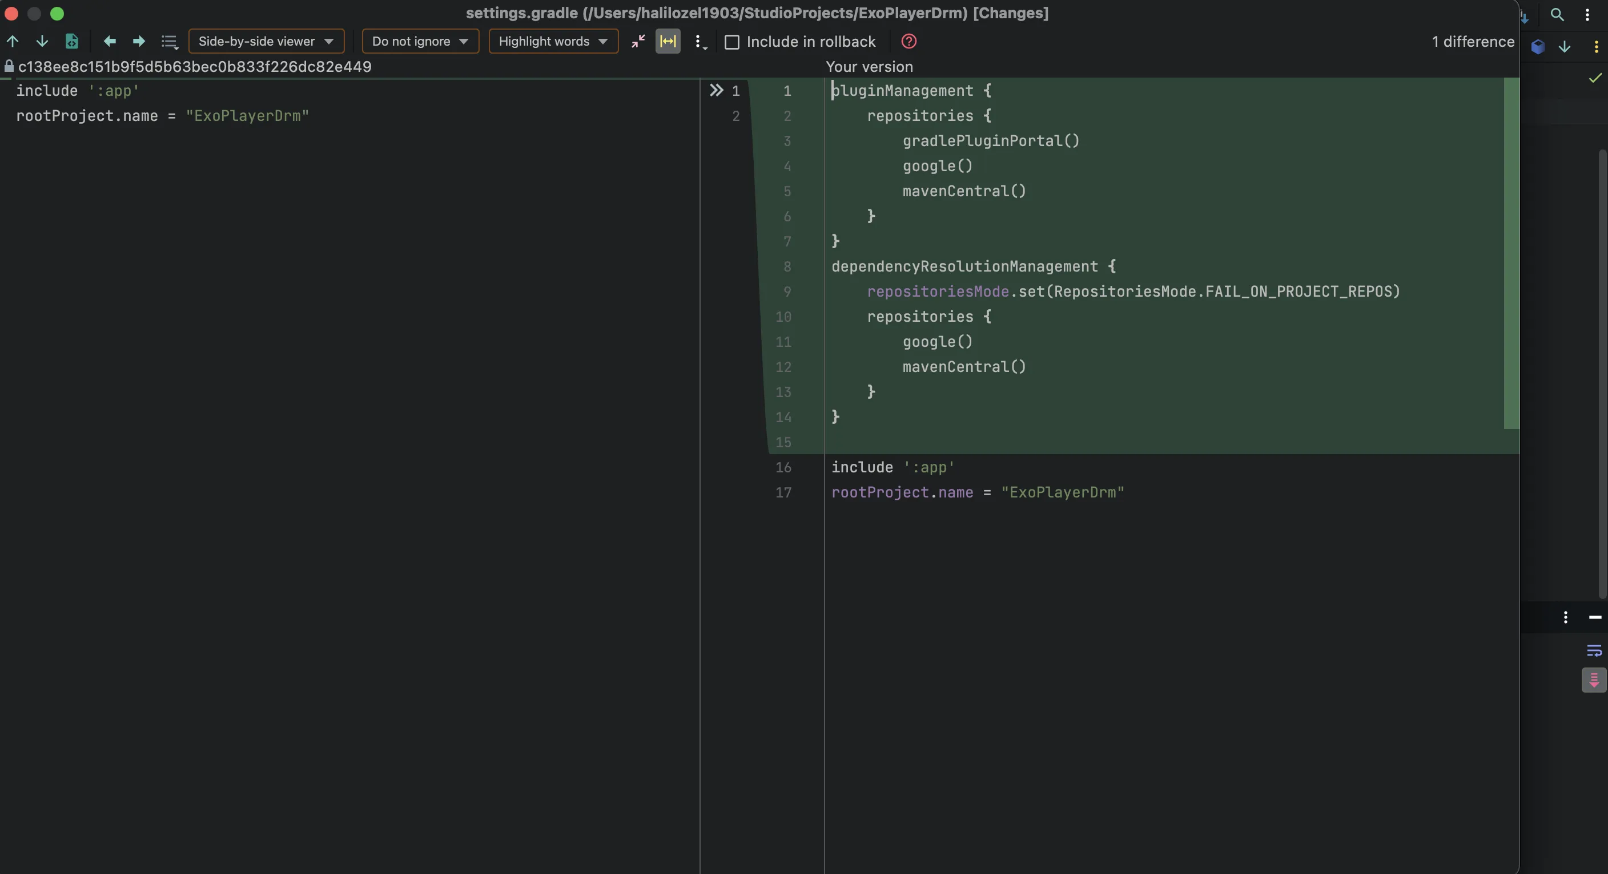Click the right side vertical scrollbar
This screenshot has width=1608, height=874.
pos(1602,374)
